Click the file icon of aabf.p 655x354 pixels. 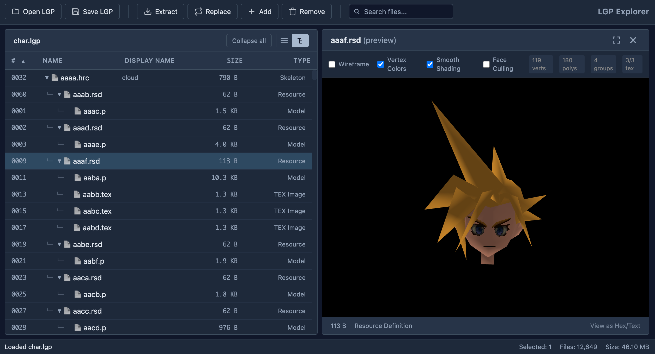click(x=78, y=261)
